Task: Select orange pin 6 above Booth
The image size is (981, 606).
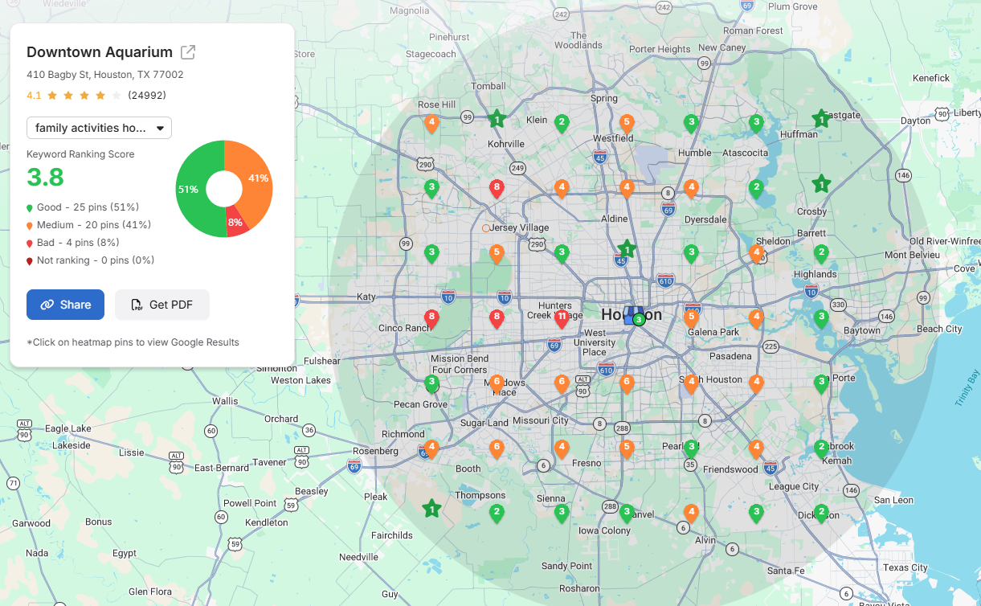Action: pyautogui.click(x=497, y=448)
